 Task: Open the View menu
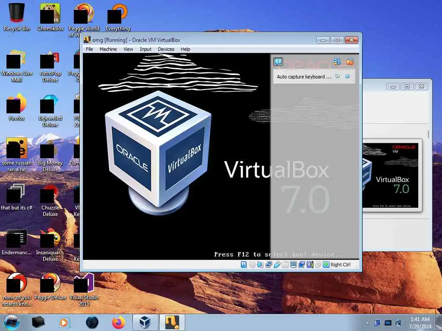tap(128, 49)
